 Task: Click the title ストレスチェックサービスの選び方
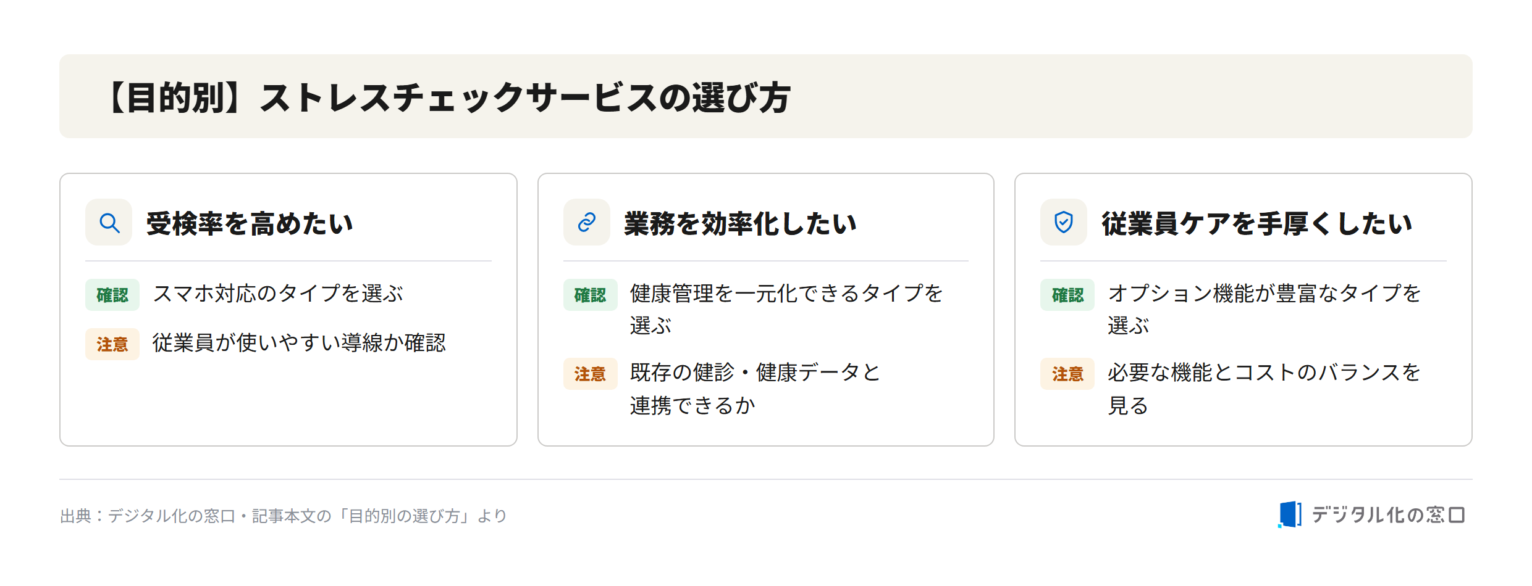point(525,97)
